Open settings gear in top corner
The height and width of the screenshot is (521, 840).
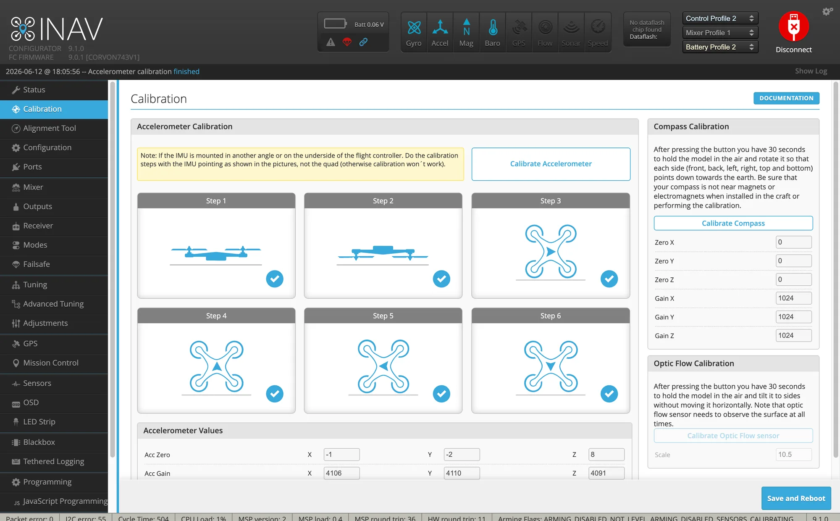click(x=827, y=11)
